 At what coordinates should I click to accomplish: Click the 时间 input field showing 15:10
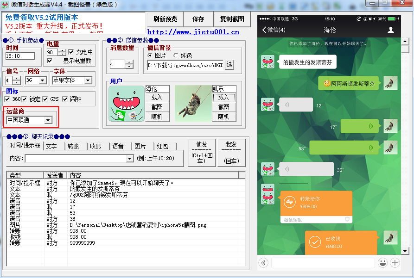coord(20,56)
